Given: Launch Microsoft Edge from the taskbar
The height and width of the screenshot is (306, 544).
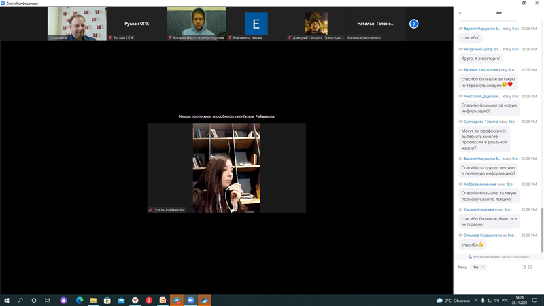Looking at the screenshot, I should tap(80, 300).
